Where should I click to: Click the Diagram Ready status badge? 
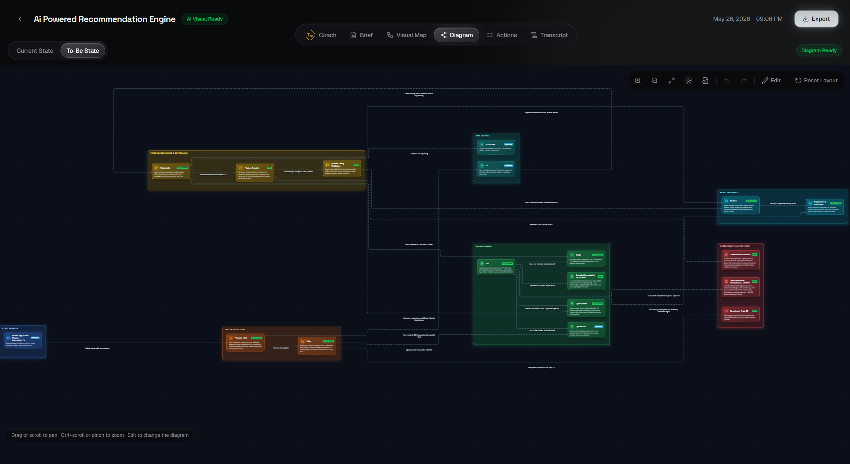(x=819, y=50)
